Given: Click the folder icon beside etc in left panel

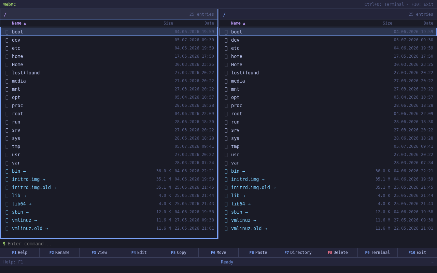Looking at the screenshot, I should 7,48.
